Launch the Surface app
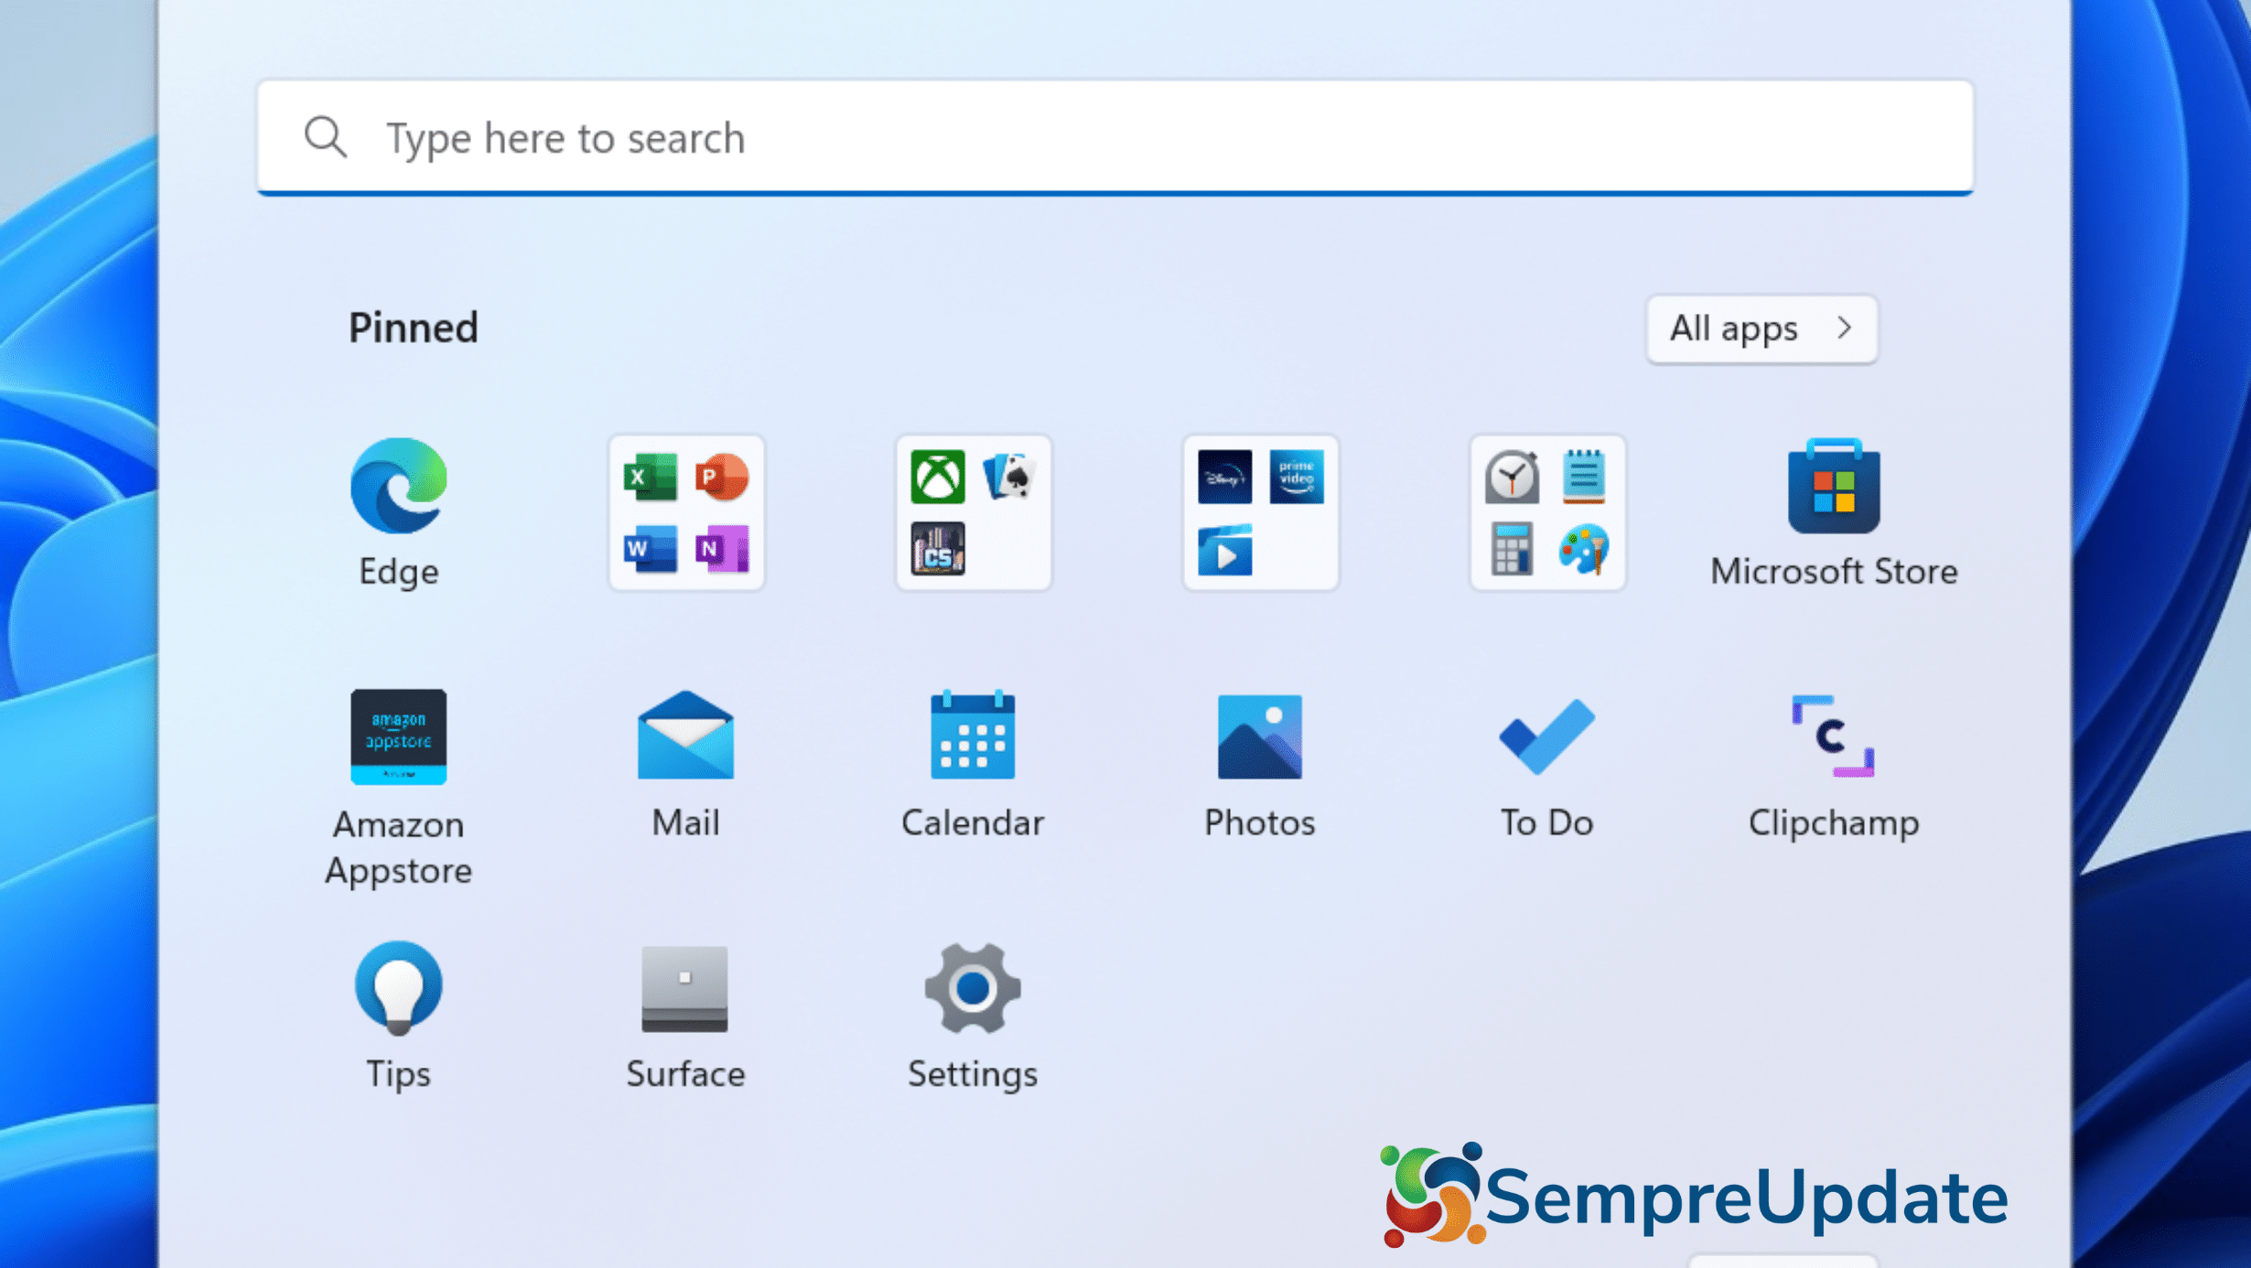Screen dimensions: 2251x1268 (685, 1015)
